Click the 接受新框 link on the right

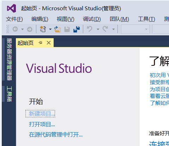tap(159, 82)
